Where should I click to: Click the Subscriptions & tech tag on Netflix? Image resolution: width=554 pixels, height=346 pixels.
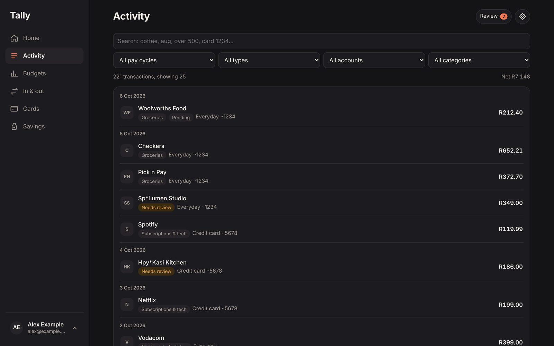click(164, 309)
